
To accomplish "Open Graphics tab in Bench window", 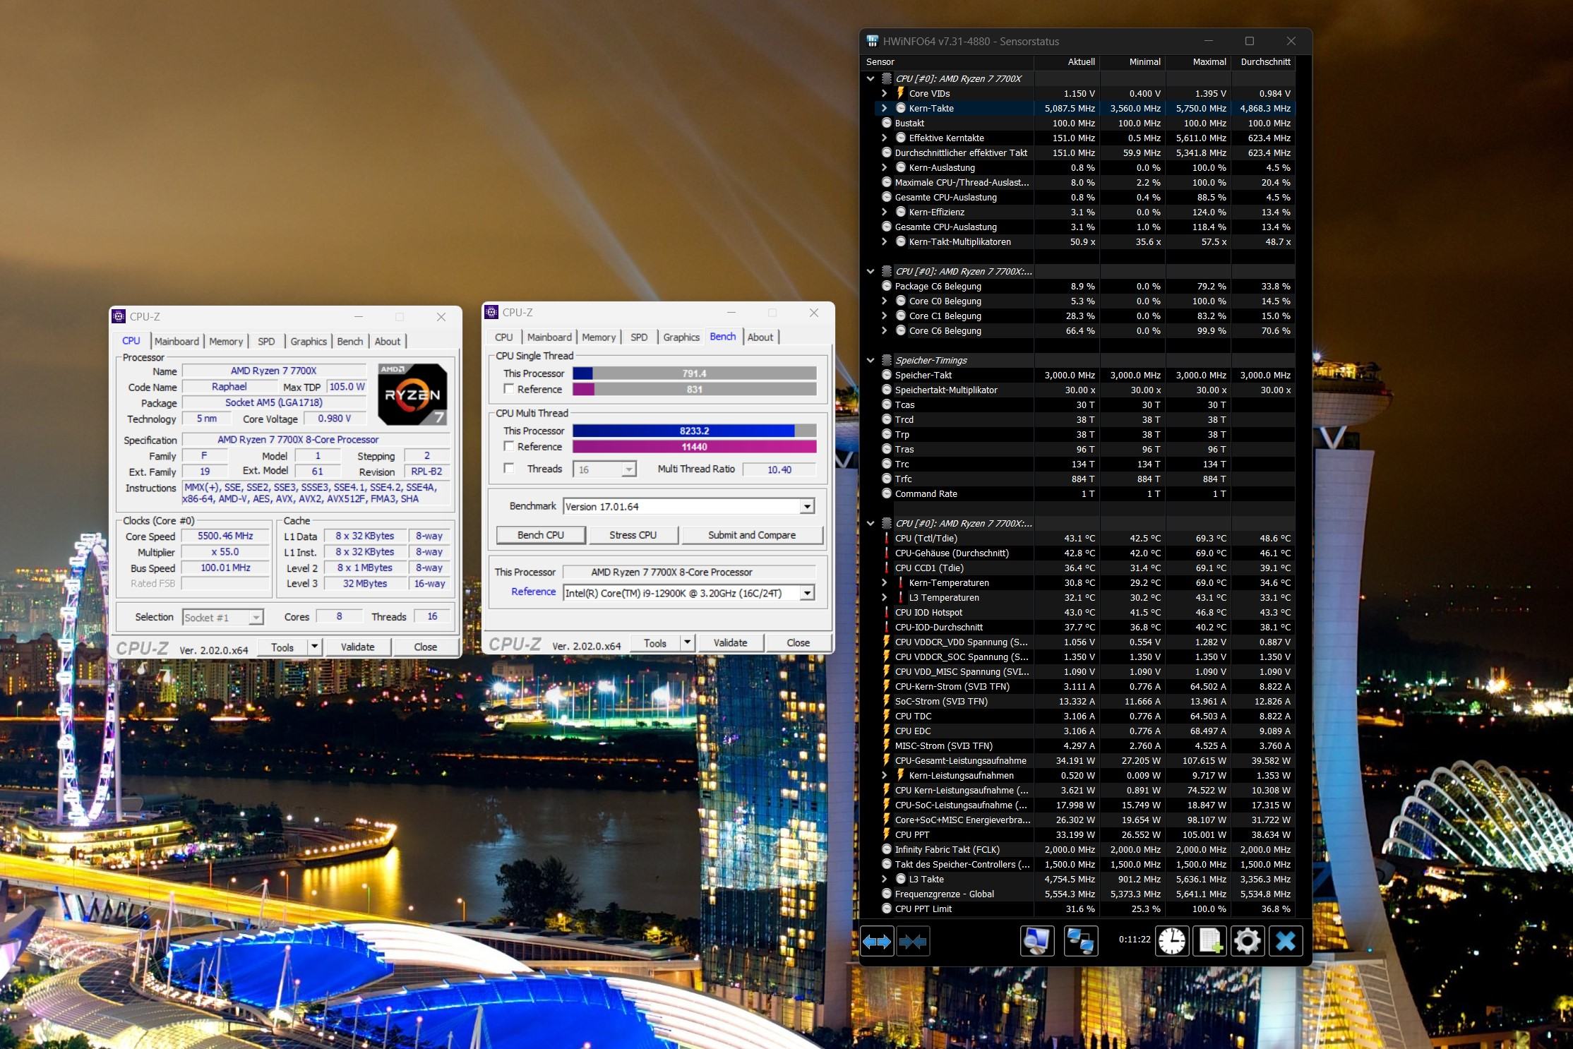I will [681, 337].
